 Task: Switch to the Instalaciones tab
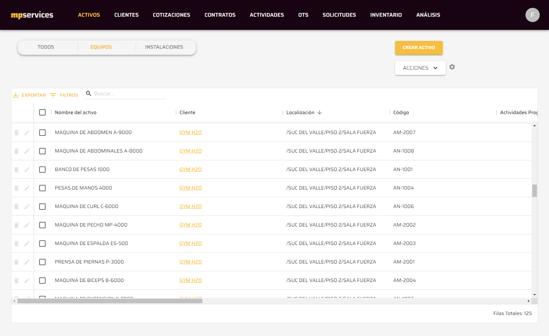(x=164, y=47)
